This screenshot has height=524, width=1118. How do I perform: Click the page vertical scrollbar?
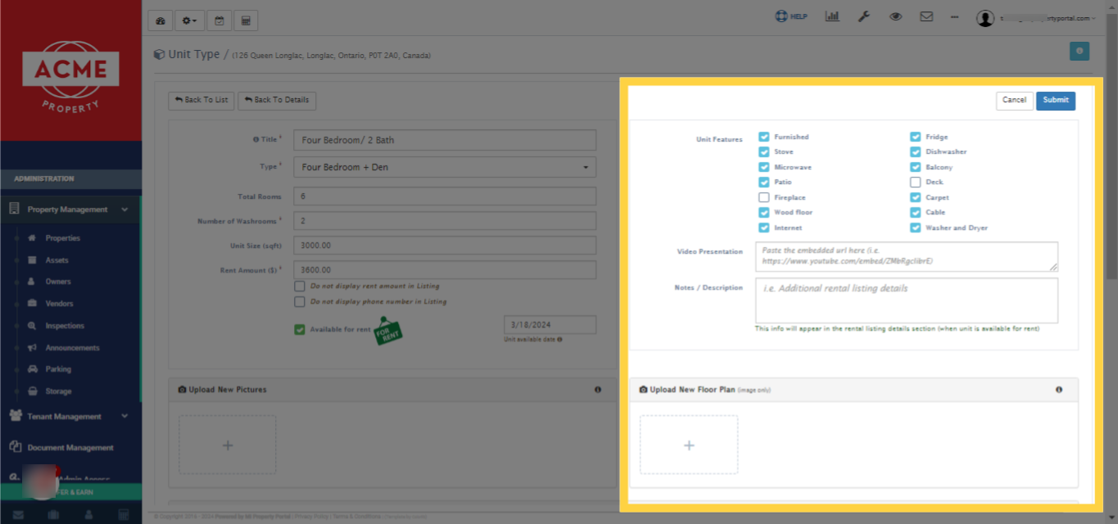click(x=1111, y=147)
